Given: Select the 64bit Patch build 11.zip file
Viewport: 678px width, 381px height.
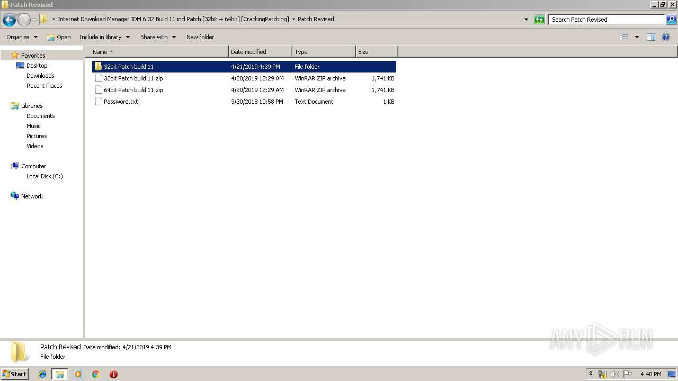Looking at the screenshot, I should 244,90.
